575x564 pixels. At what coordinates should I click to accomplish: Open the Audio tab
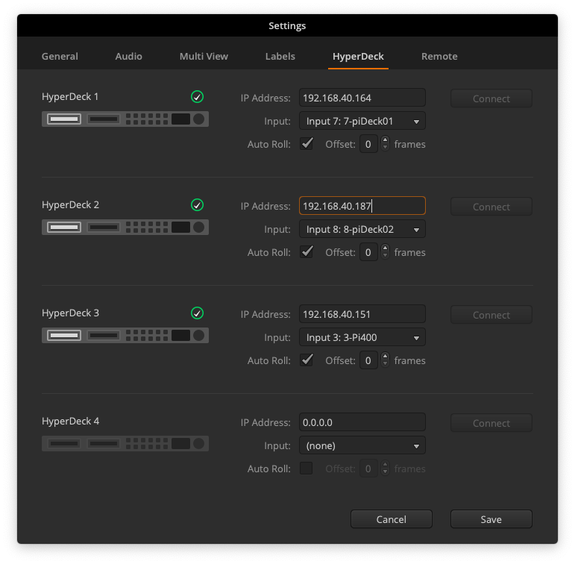[x=129, y=56]
